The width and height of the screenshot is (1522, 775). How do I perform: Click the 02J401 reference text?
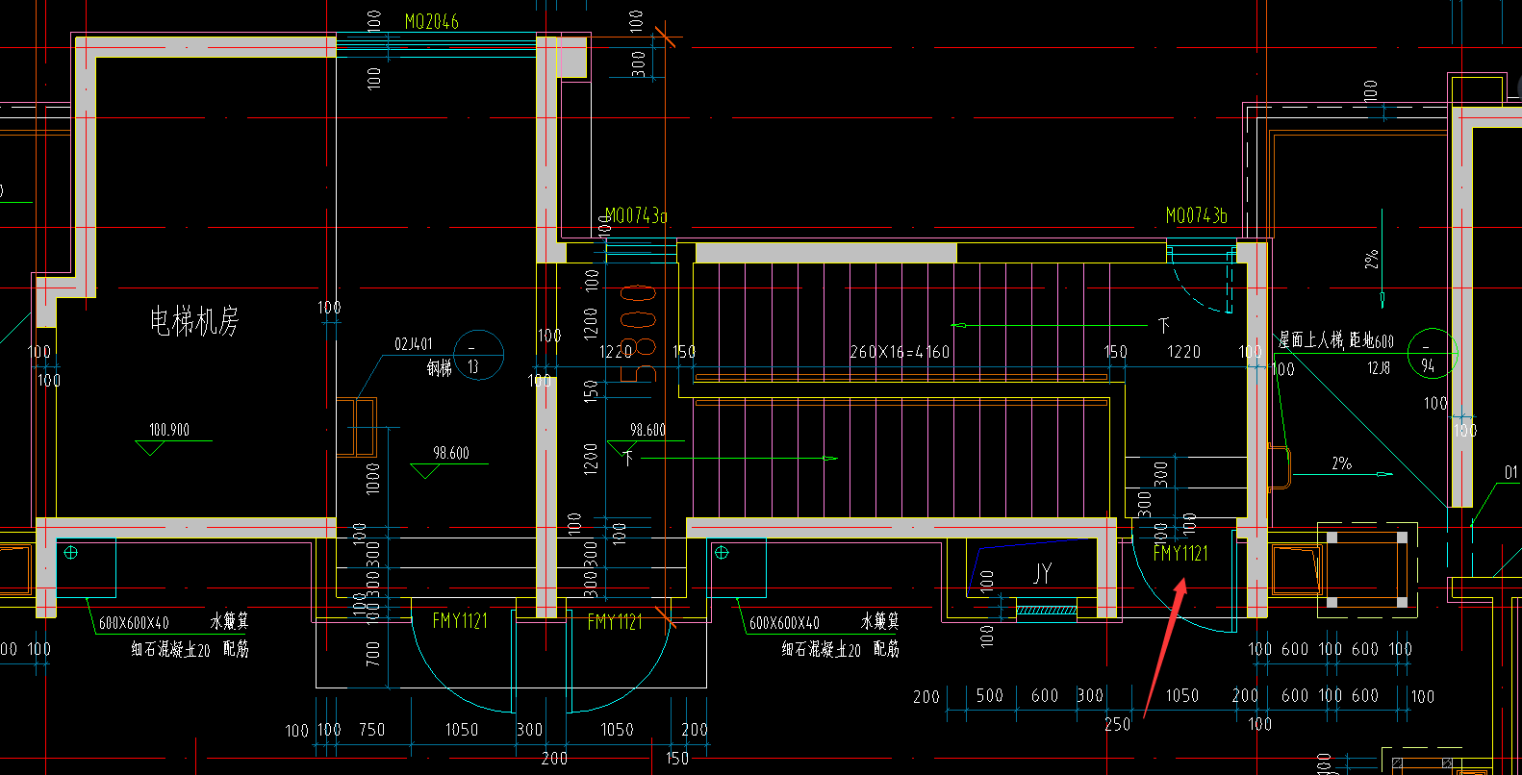click(414, 343)
